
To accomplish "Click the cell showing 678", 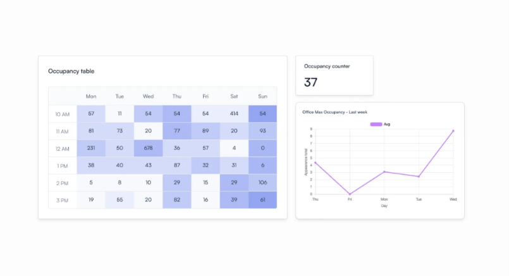I will point(148,148).
